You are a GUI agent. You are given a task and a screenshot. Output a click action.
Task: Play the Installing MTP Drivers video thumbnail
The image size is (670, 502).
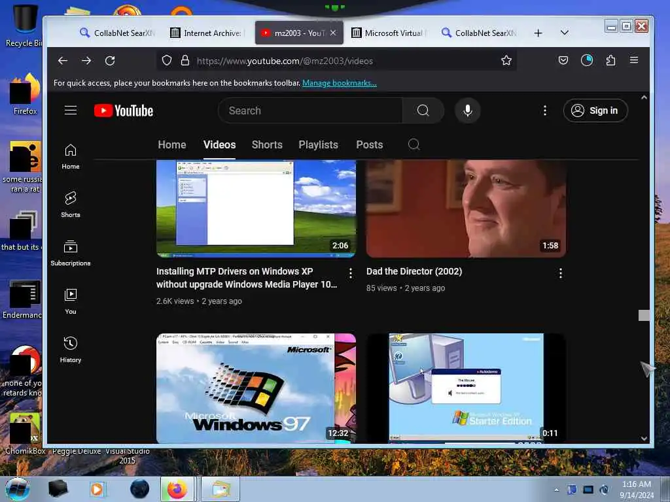click(x=256, y=209)
